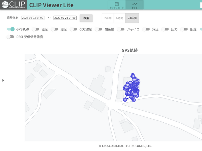Switch on the 圧力 toggle

pyautogui.click(x=165, y=29)
